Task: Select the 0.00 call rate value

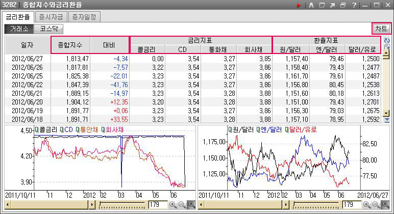Action: click(x=158, y=59)
